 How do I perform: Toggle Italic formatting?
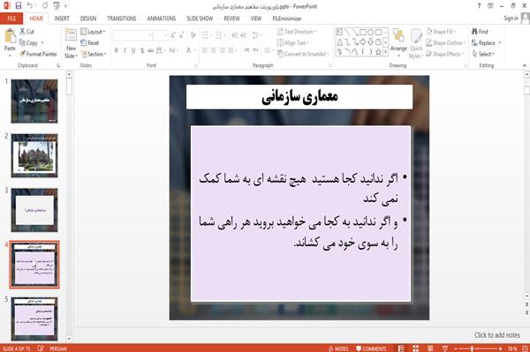(x=125, y=50)
